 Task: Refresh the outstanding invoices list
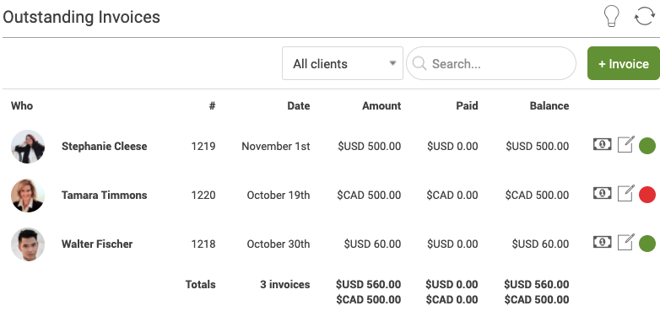point(645,17)
